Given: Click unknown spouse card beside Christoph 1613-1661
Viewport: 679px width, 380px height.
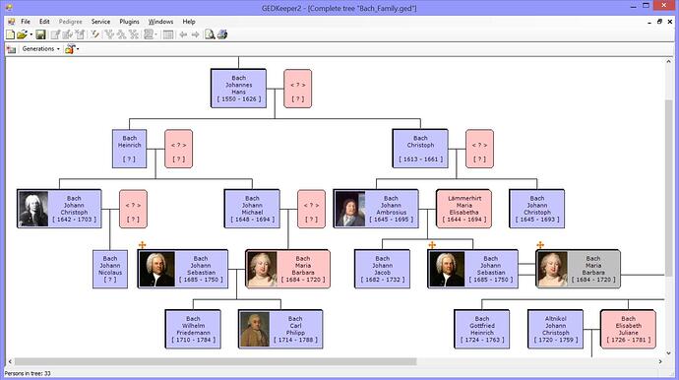Looking at the screenshot, I should point(479,149).
